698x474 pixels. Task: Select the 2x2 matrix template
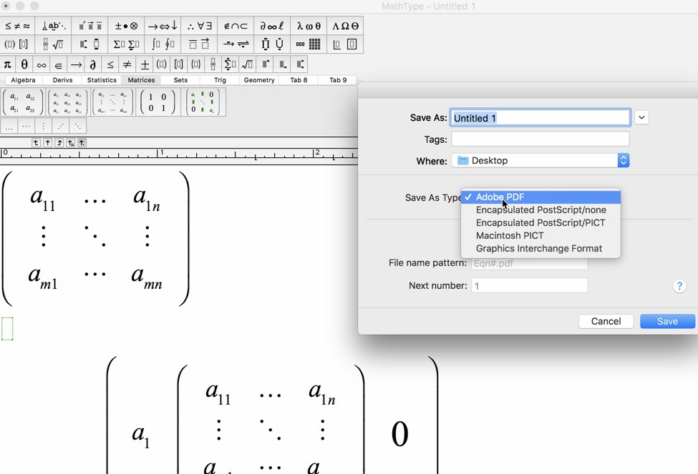pyautogui.click(x=22, y=102)
